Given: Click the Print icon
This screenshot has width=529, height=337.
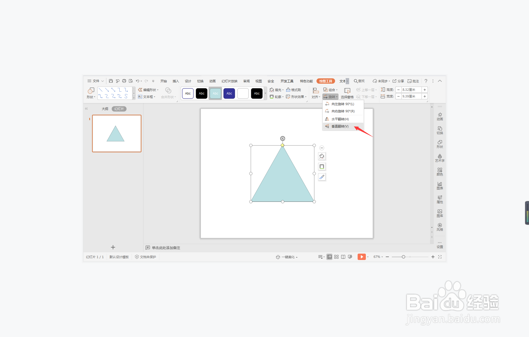Looking at the screenshot, I should (x=124, y=81).
